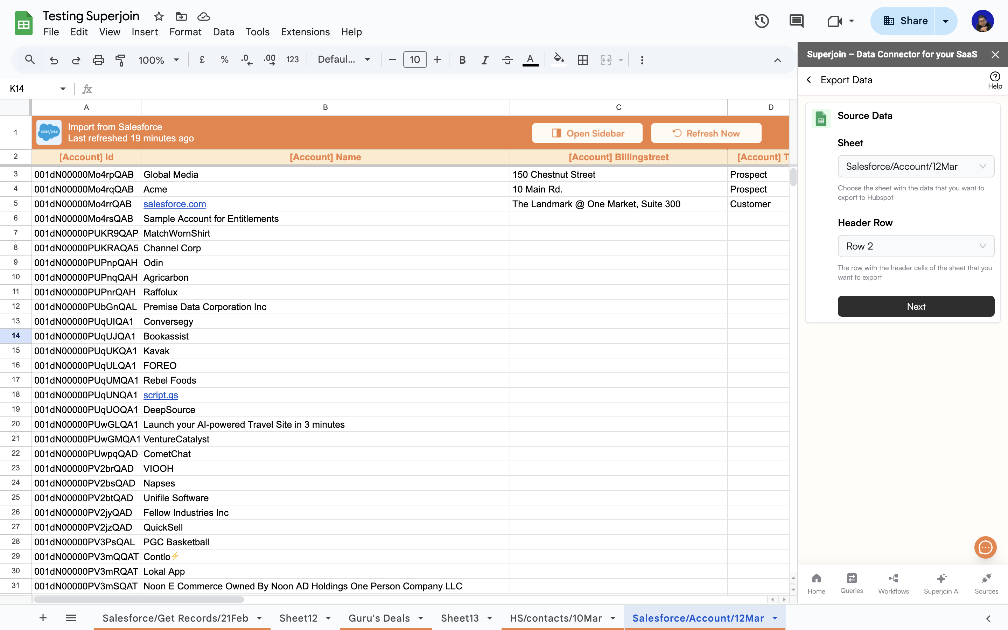Expand the Header Row dropdown
Screen dimensions: 1008x630
pyautogui.click(x=916, y=246)
